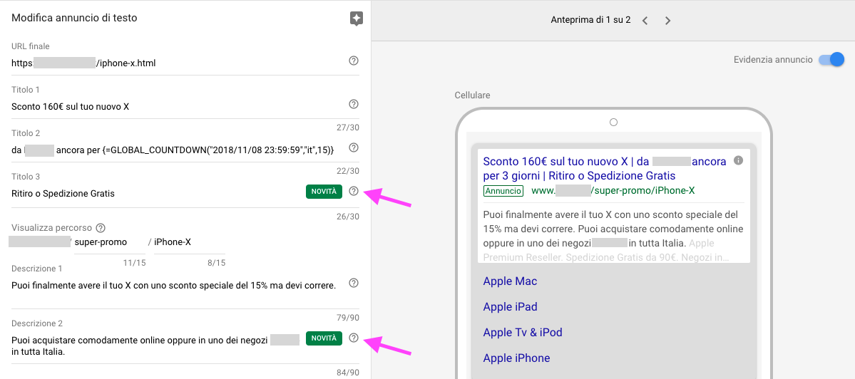Click 'Anteprima di 1 su 2' text
Image resolution: width=855 pixels, height=379 pixels.
click(590, 20)
